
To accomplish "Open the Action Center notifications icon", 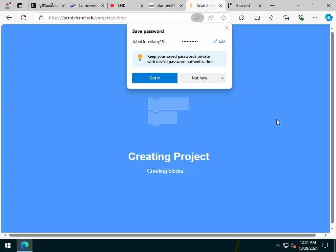I will coord(325,245).
